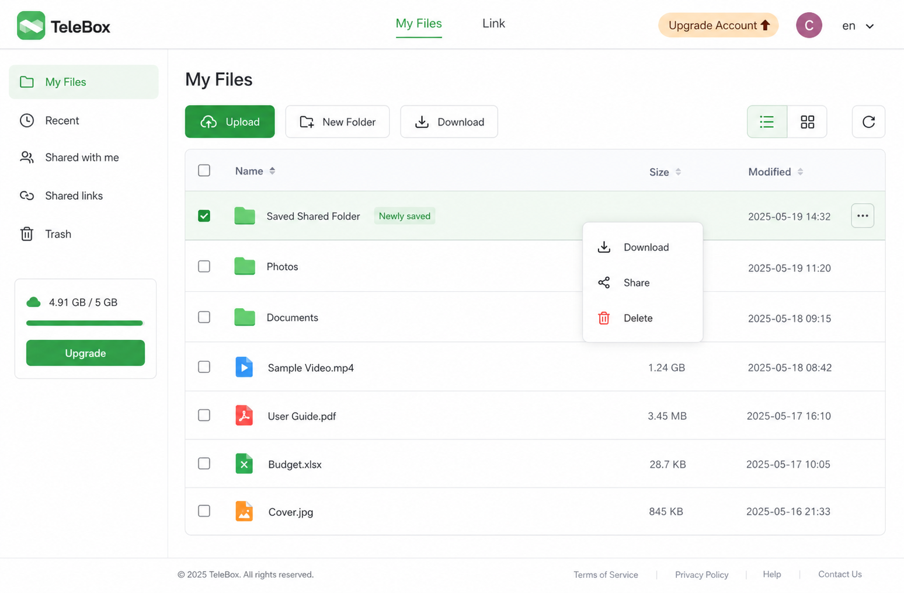The image size is (904, 593).
Task: Open the Privacy Policy link
Action: pos(701,574)
